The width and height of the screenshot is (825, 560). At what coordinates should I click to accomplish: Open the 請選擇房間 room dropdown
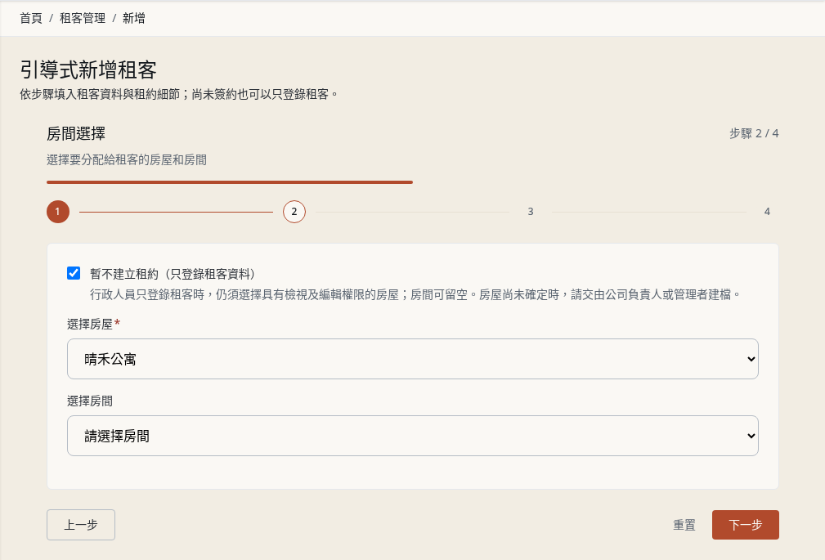(x=412, y=436)
